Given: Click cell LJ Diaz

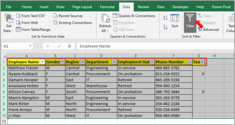Looking at the screenshot, I should point(27,116).
